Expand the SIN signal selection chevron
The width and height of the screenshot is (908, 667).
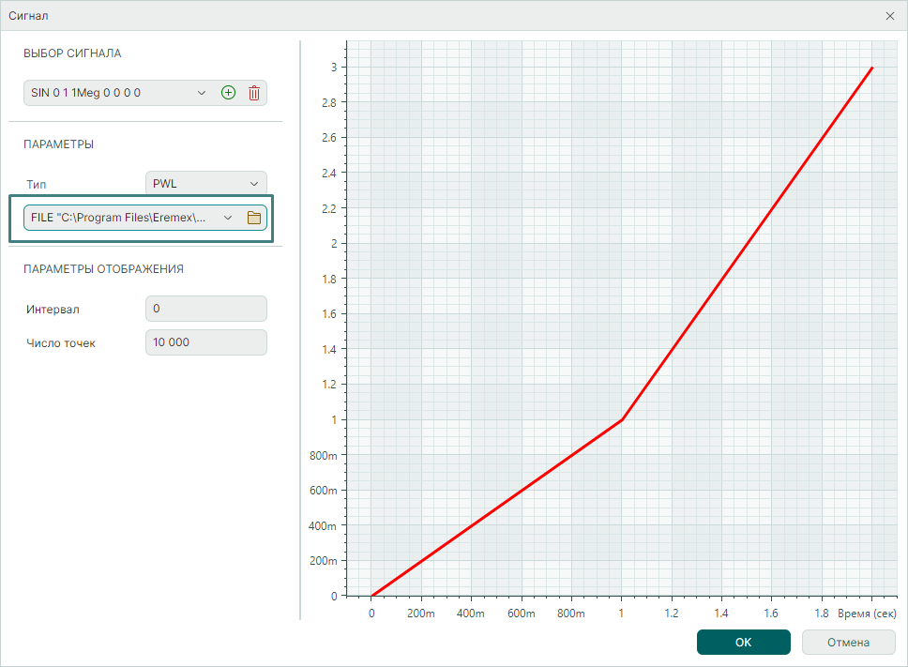coord(201,93)
